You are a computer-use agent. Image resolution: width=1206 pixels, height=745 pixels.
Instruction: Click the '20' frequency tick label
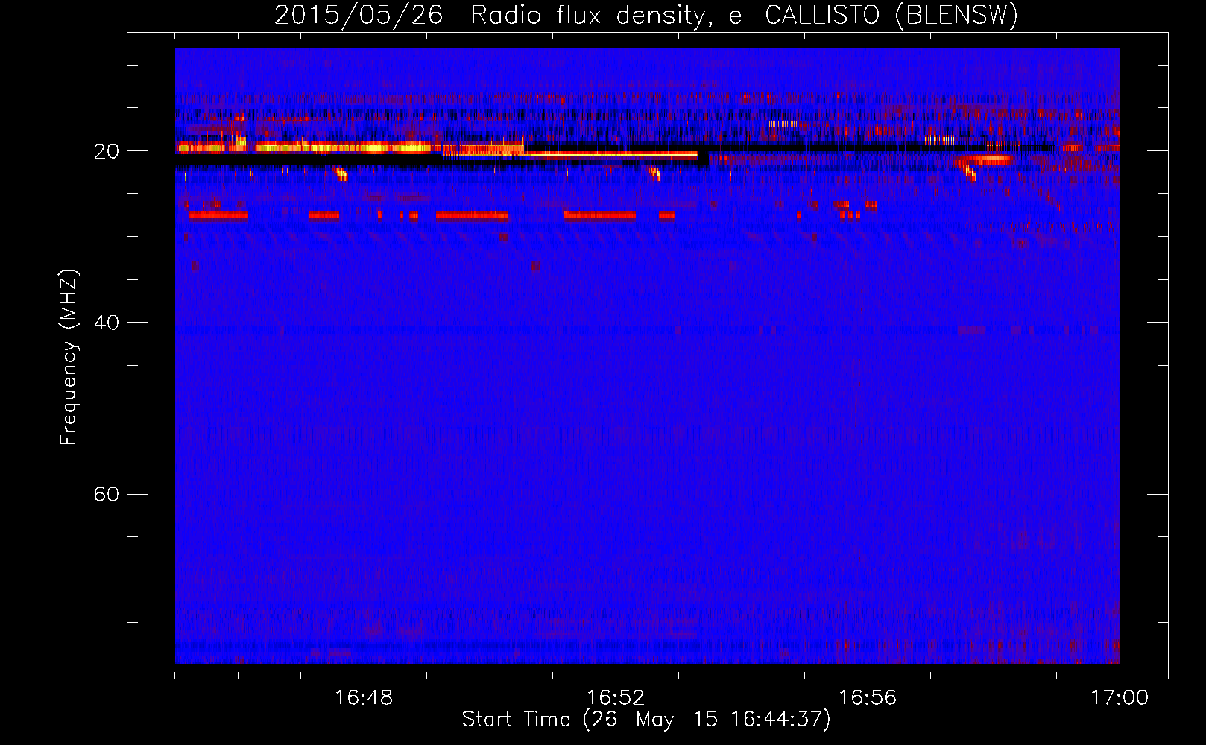click(107, 151)
